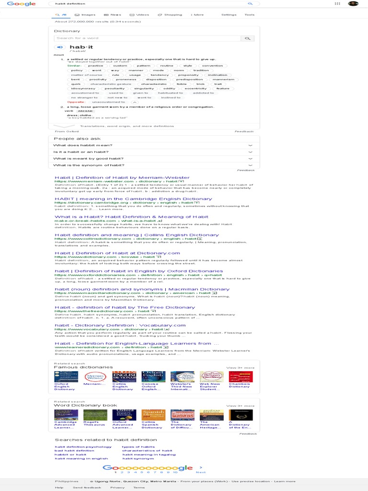The width and height of the screenshot is (368, 491).
Task: Select the 'tradition' synonym chip
Action: point(201,70)
